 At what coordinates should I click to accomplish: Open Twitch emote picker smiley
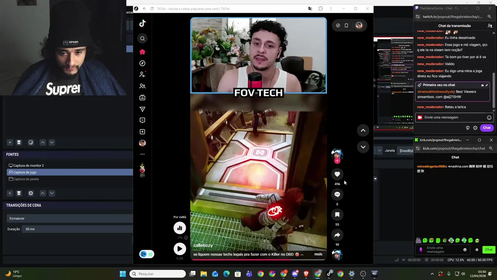tap(489, 117)
